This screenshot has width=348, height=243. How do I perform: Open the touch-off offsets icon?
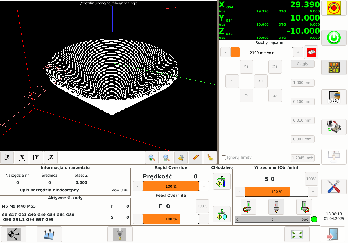pyautogui.click(x=49, y=234)
